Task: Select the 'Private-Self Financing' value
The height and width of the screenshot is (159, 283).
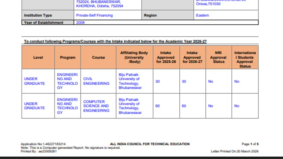Action: [x=95, y=15]
